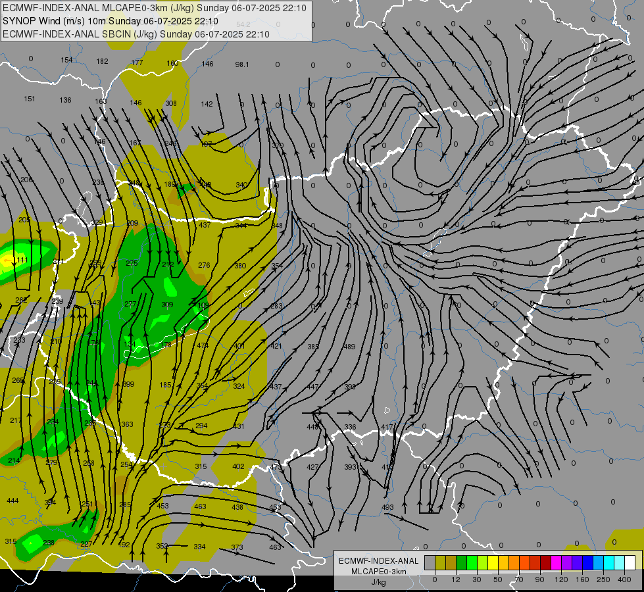Select the map value 444

coord(12,501)
